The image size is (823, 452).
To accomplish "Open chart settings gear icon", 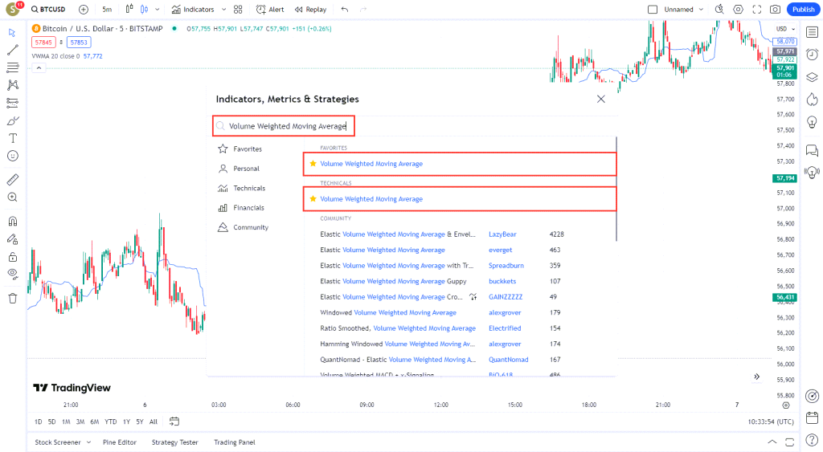I will (738, 10).
